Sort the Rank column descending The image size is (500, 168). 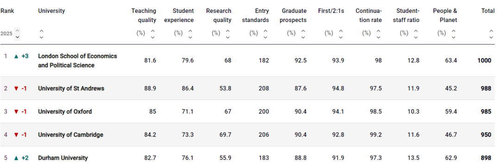point(18,37)
